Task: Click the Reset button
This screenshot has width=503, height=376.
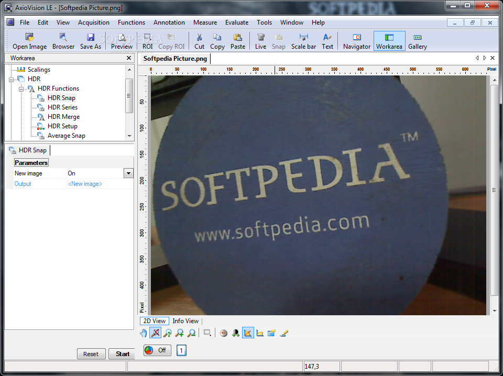Action: (91, 354)
